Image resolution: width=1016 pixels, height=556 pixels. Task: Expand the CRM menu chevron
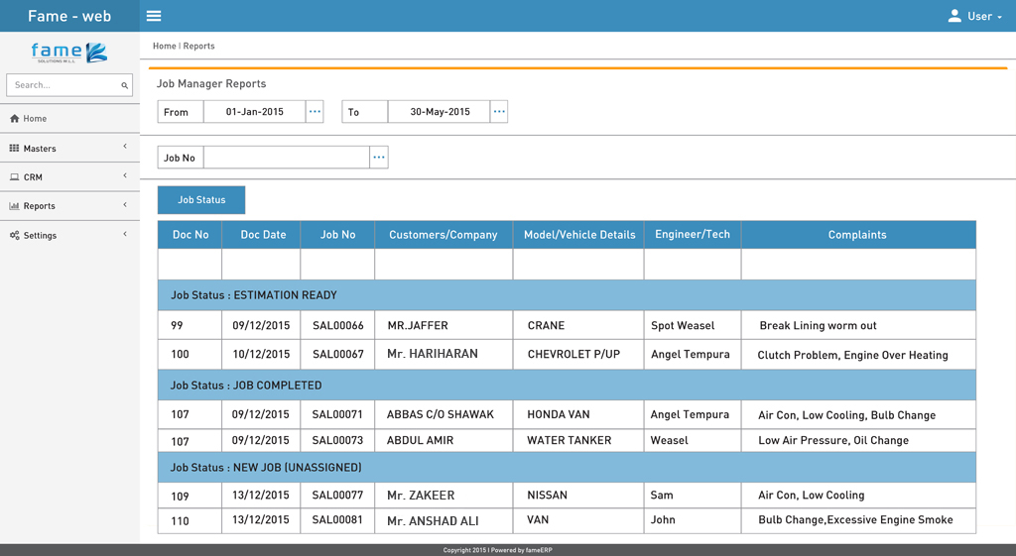[x=125, y=175]
